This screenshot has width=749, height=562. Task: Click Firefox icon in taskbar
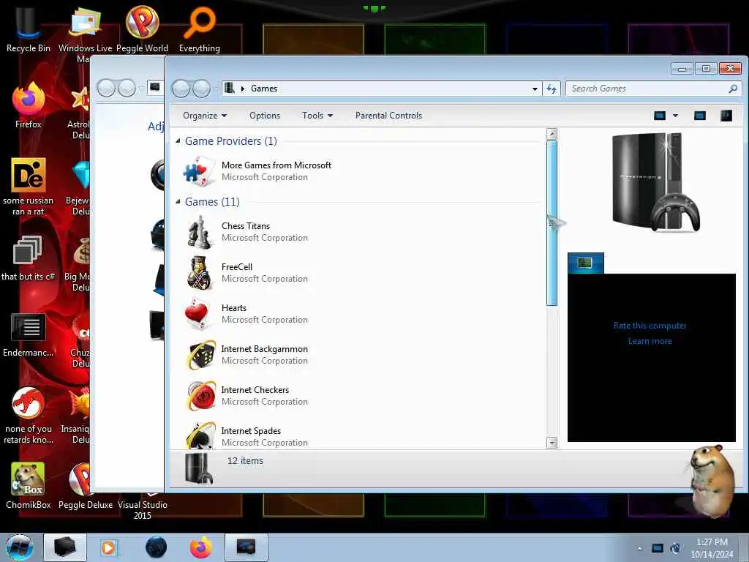pos(201,547)
